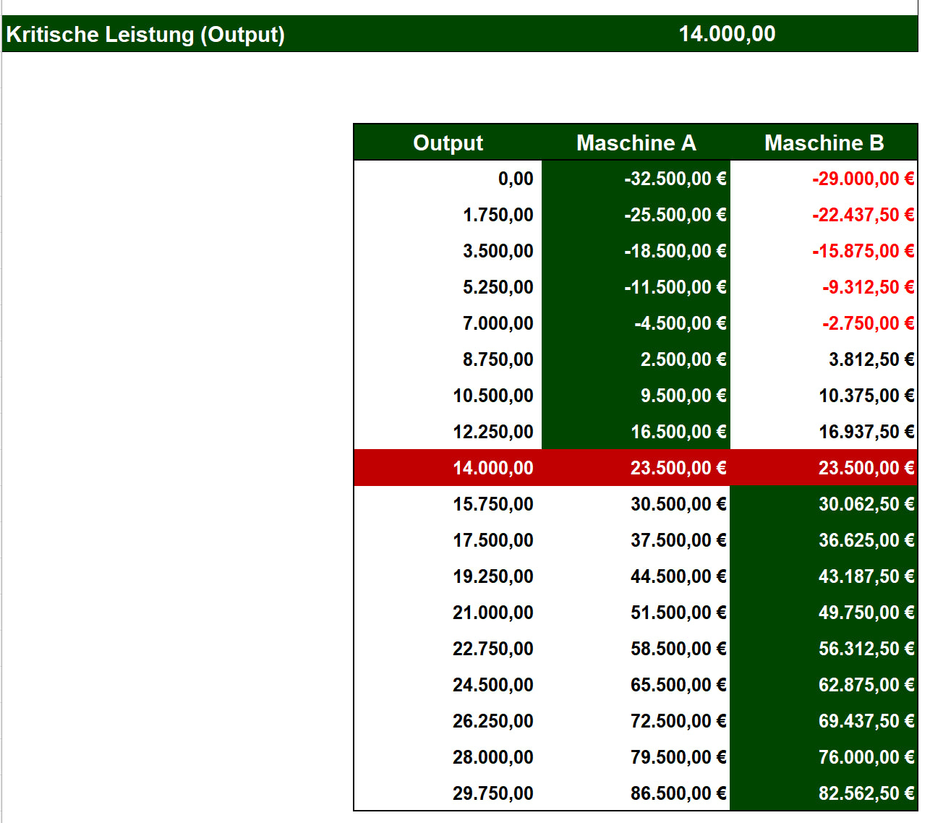Select the Output column header
The width and height of the screenshot is (930, 823).
point(448,142)
